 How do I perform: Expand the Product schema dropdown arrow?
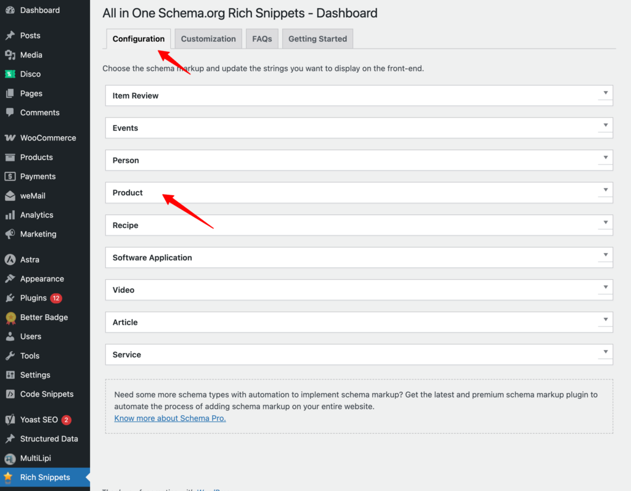point(606,190)
